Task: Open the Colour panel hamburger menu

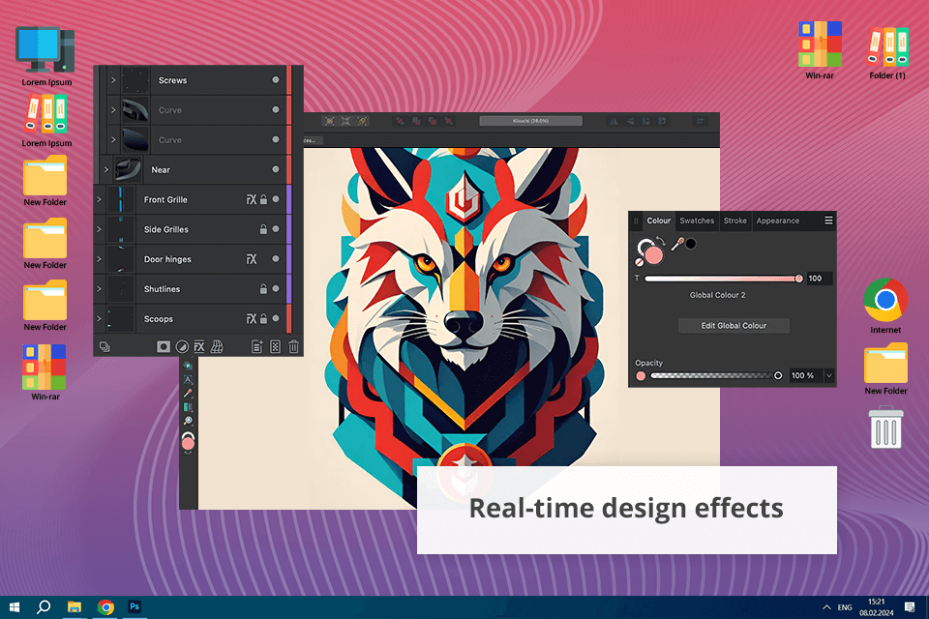Action: pos(828,221)
